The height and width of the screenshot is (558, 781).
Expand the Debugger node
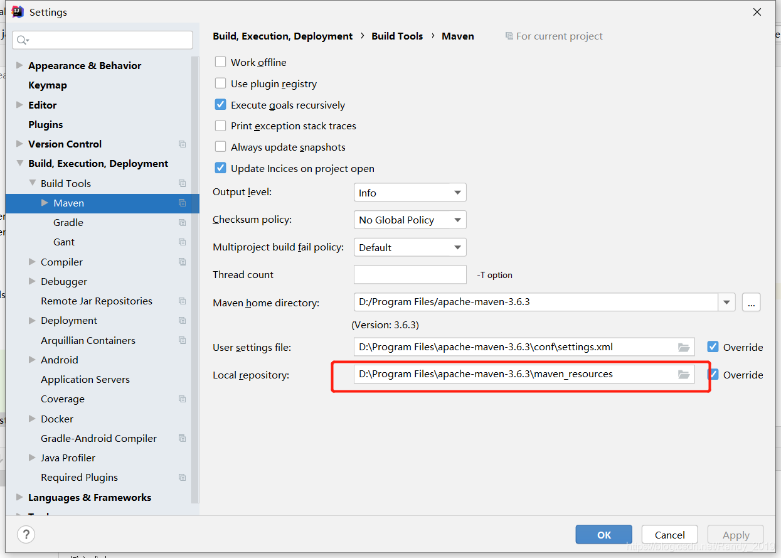tap(32, 281)
